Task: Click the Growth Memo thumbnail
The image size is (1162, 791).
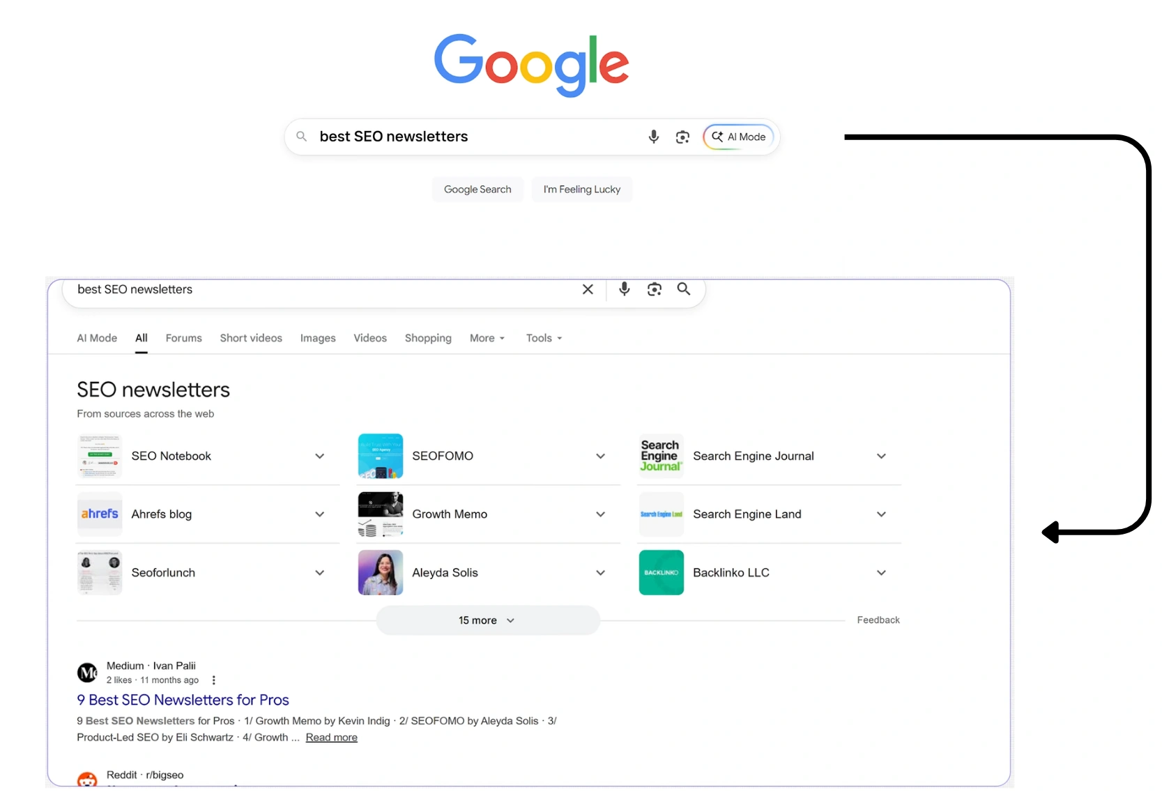Action: click(x=381, y=514)
